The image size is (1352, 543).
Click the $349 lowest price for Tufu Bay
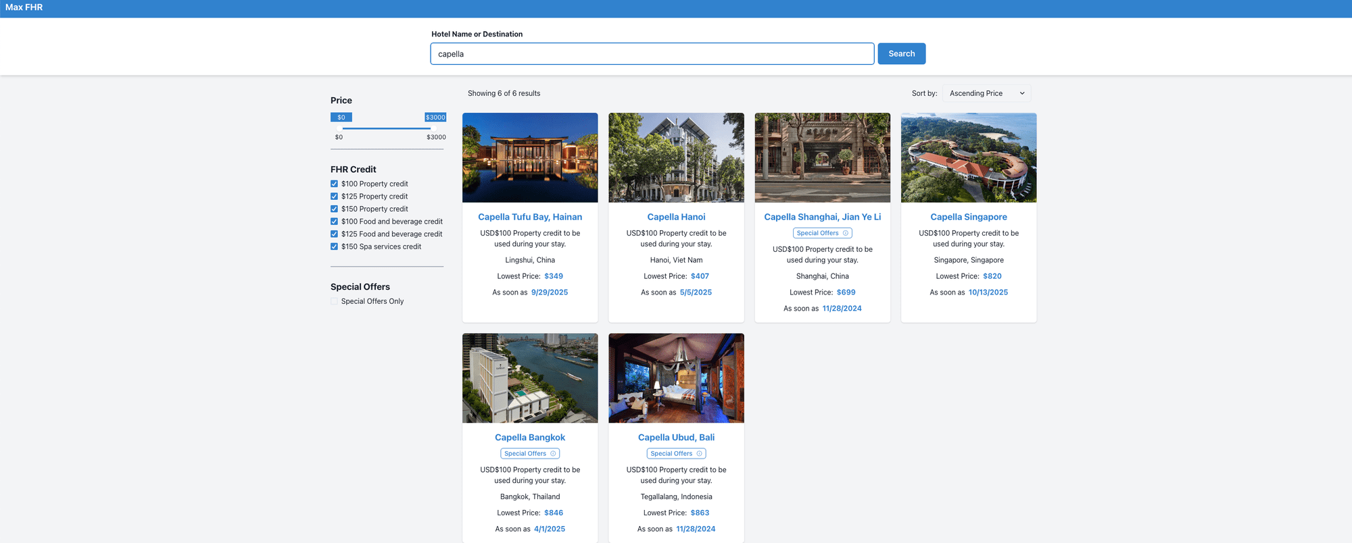[554, 276]
